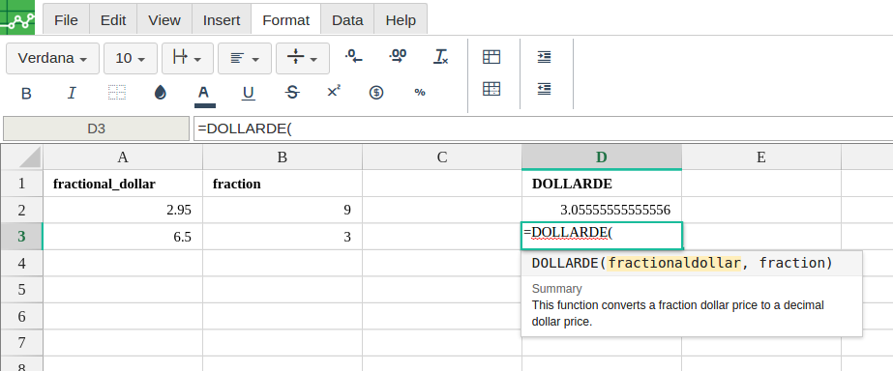The width and height of the screenshot is (893, 371).
Task: Click the increase indent icon
Action: point(545,57)
